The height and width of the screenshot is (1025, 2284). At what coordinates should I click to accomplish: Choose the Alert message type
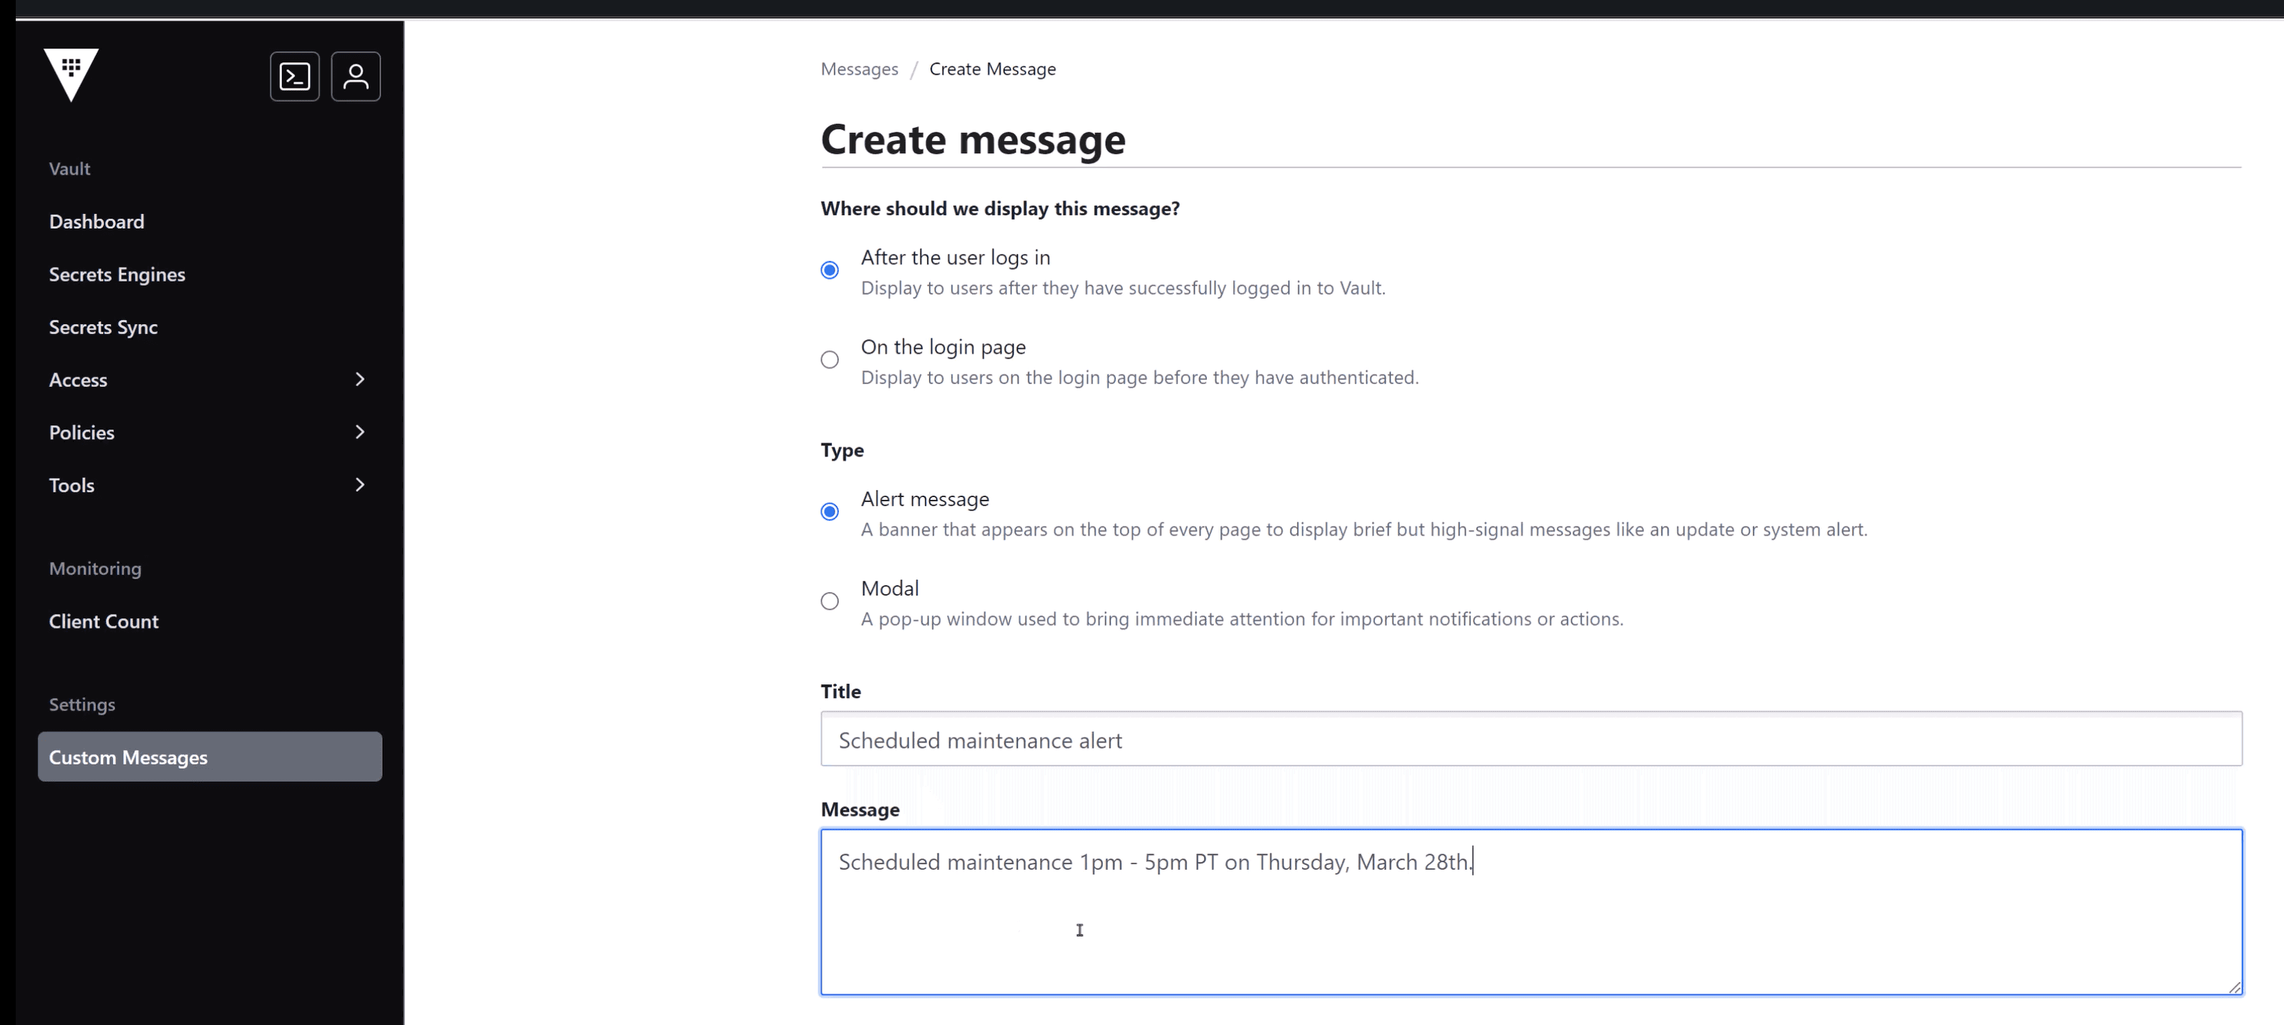tap(829, 511)
